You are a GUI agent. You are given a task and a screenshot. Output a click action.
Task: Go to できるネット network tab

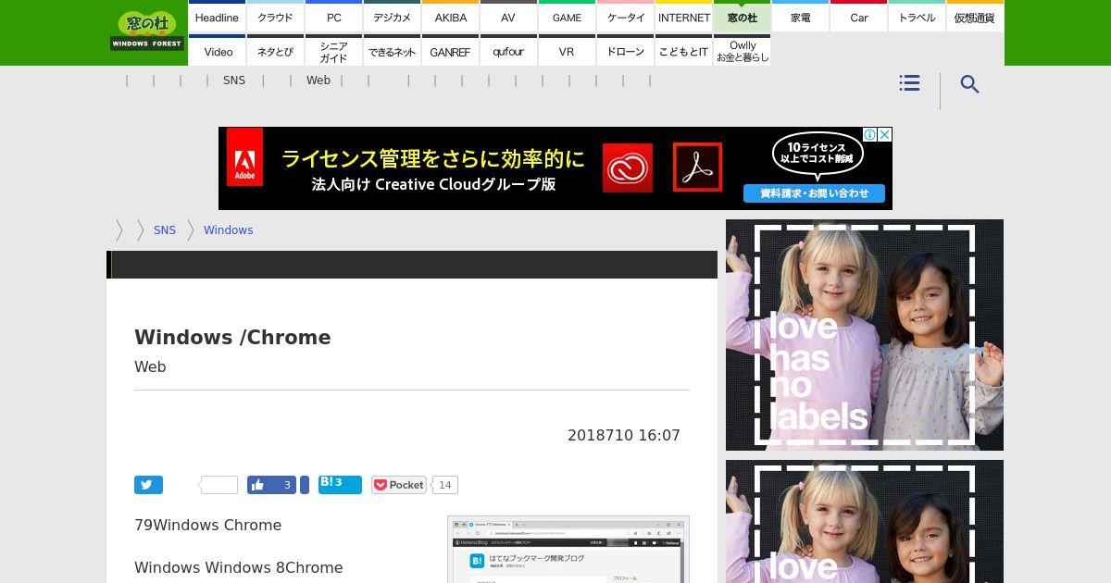pos(392,51)
